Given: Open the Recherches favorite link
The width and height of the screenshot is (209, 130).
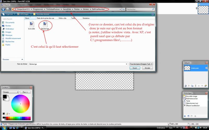Looking at the screenshot, I should coord(10,42).
